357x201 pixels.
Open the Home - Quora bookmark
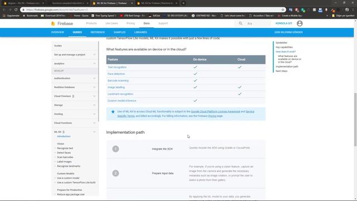[x=79, y=16]
